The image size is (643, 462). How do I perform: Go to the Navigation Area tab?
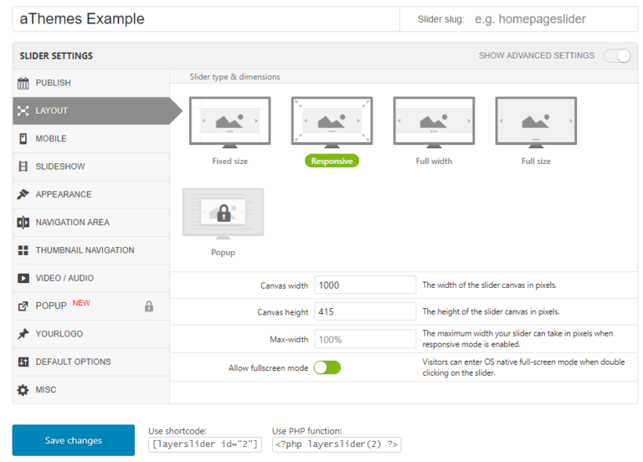(x=72, y=223)
